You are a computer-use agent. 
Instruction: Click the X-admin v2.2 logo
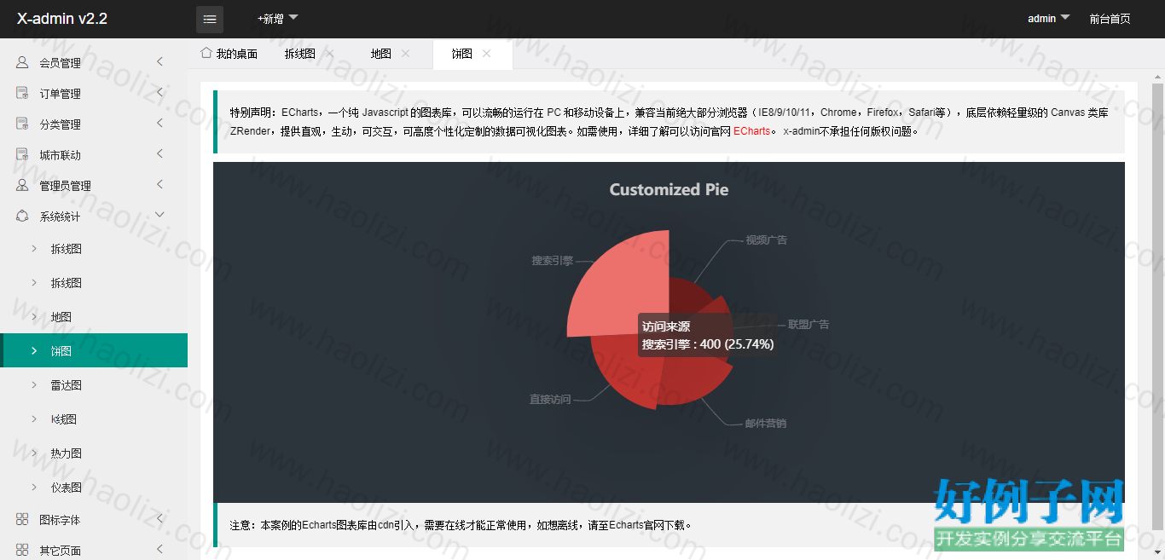tap(62, 19)
